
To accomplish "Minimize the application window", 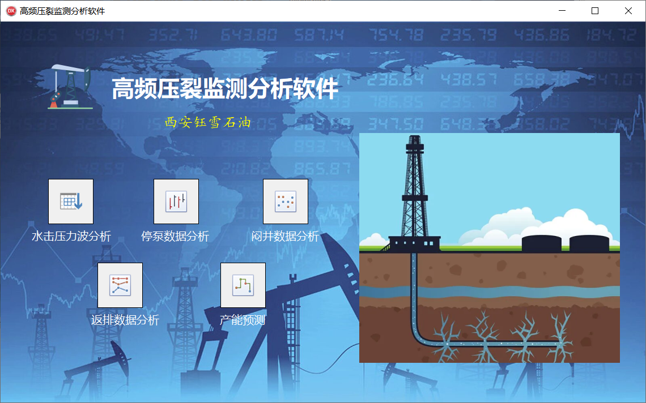I will click(x=562, y=11).
